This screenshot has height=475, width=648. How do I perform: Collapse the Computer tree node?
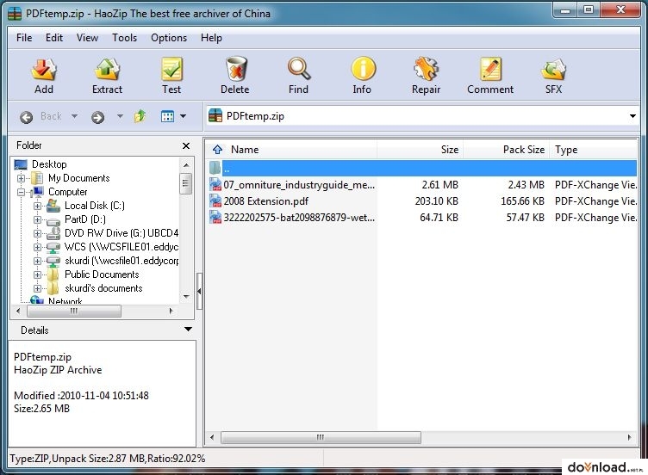21,192
